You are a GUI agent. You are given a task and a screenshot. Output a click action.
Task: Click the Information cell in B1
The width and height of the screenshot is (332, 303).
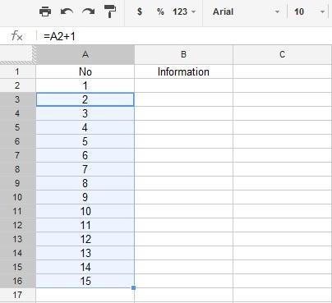click(x=183, y=71)
